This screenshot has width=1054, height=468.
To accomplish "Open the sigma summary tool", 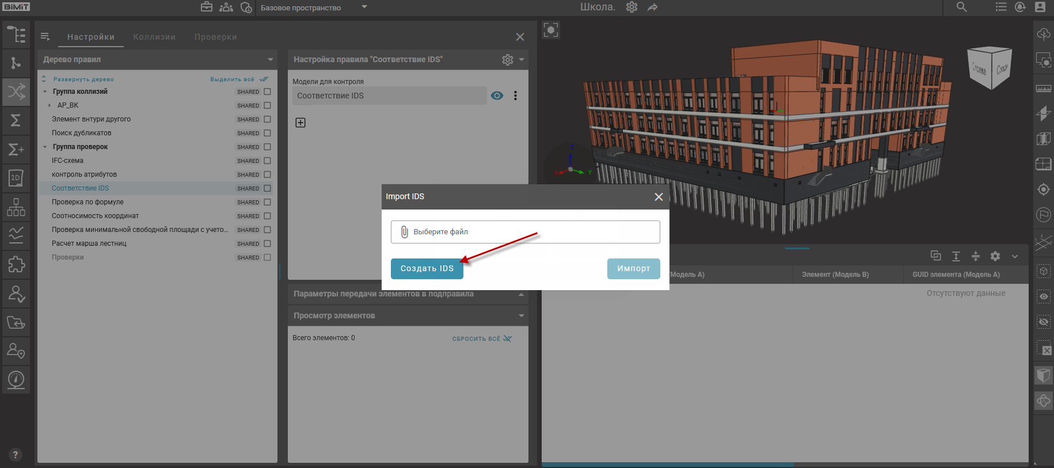I will (16, 120).
